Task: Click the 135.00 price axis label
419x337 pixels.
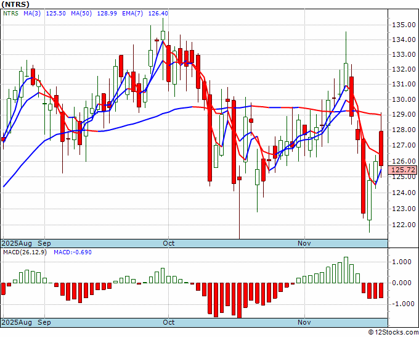Action: tap(404, 25)
